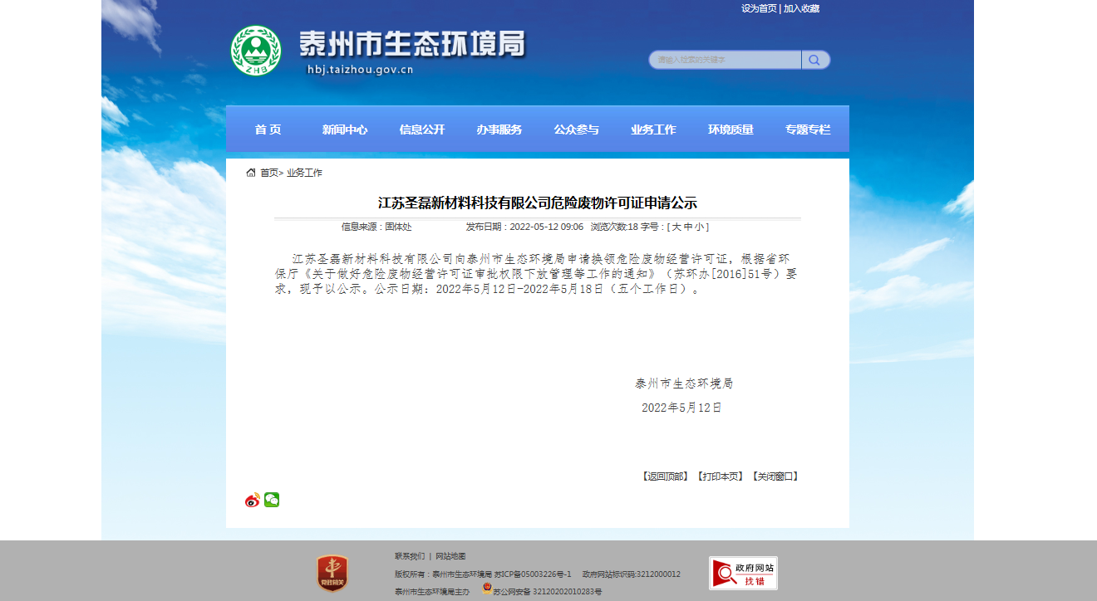Screen dimensions: 1097x601
Task: Click the home icon in the breadcrumb
Action: (x=251, y=173)
